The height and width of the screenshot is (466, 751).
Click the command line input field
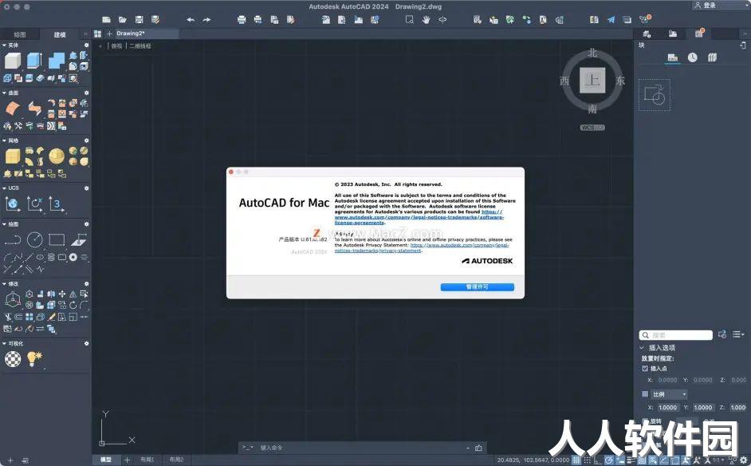pos(363,448)
